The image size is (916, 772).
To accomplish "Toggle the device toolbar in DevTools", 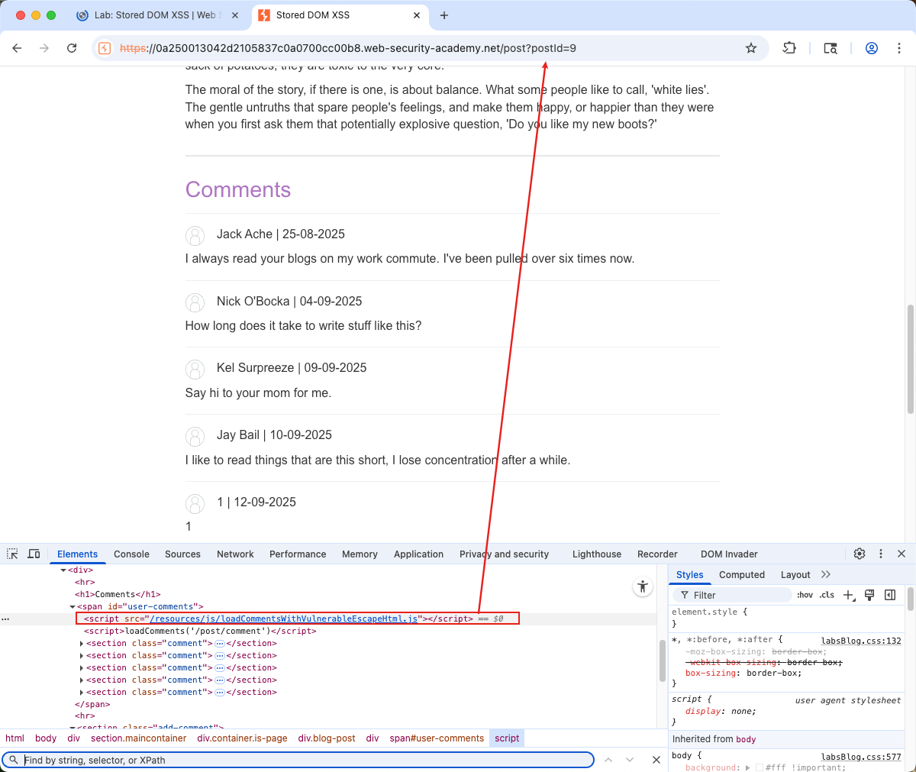I will point(34,554).
